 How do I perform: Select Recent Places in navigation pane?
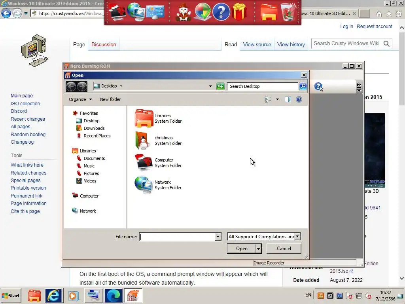coord(93,136)
